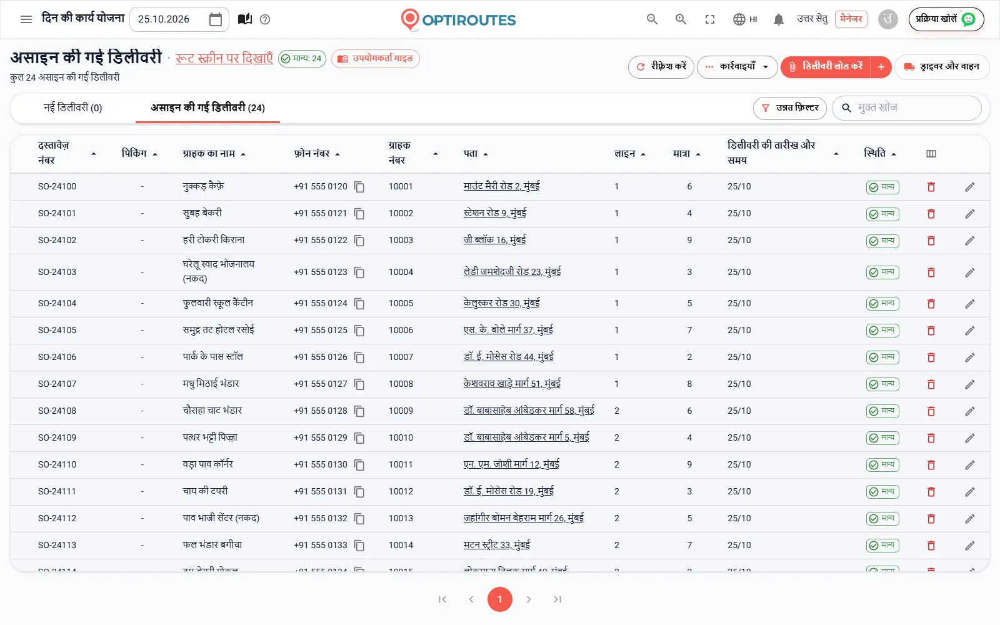The height and width of the screenshot is (625, 1000).
Task: Switch to नई डिलीवरी (0) tab
Action: pos(73,107)
